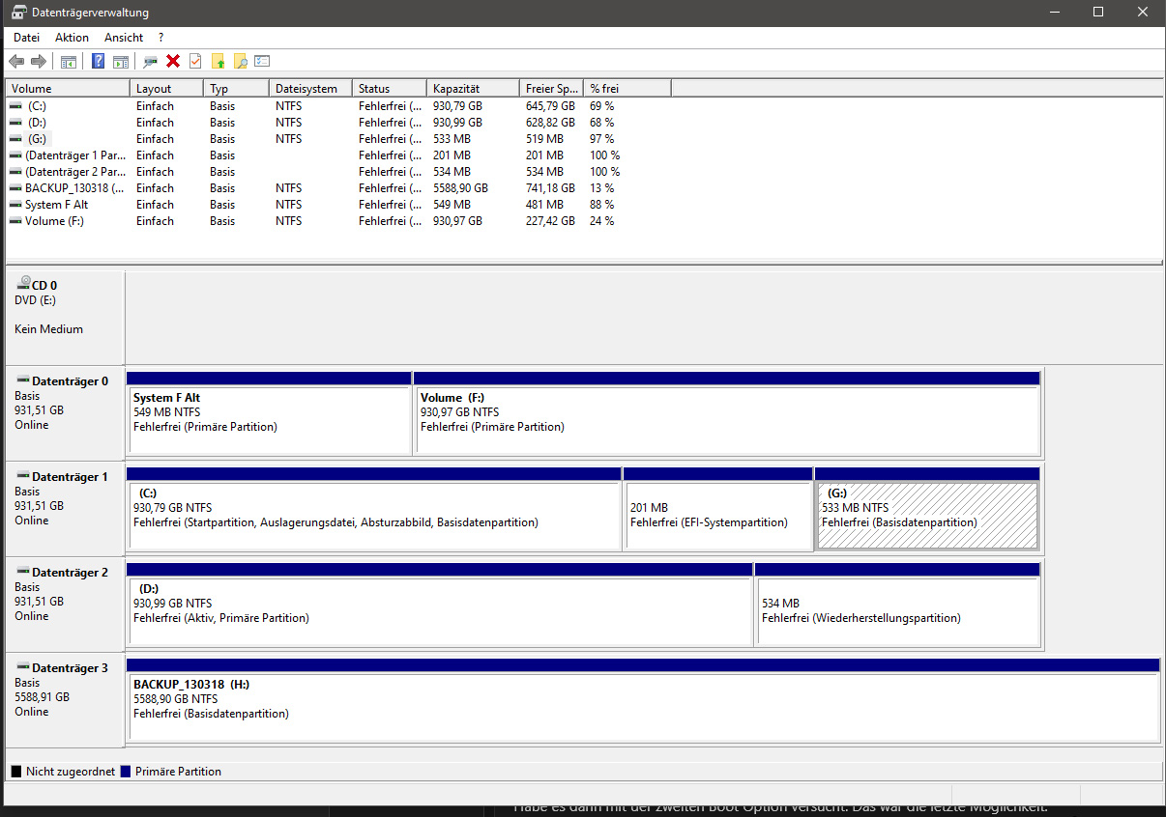
Task: Open the ? help menu
Action: pyautogui.click(x=161, y=38)
